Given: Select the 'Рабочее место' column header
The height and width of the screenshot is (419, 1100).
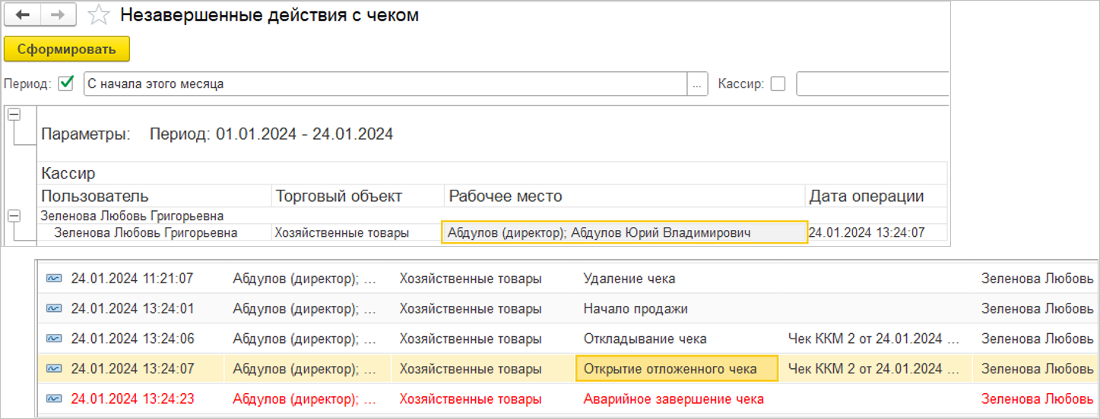Looking at the screenshot, I should [x=506, y=197].
